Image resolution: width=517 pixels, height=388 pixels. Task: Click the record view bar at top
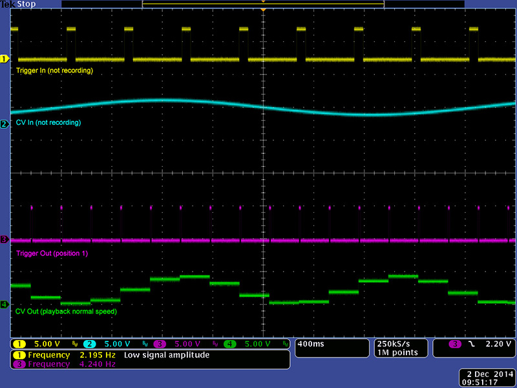[x=263, y=4]
